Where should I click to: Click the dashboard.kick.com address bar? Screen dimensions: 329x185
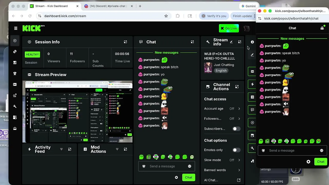coord(103,16)
